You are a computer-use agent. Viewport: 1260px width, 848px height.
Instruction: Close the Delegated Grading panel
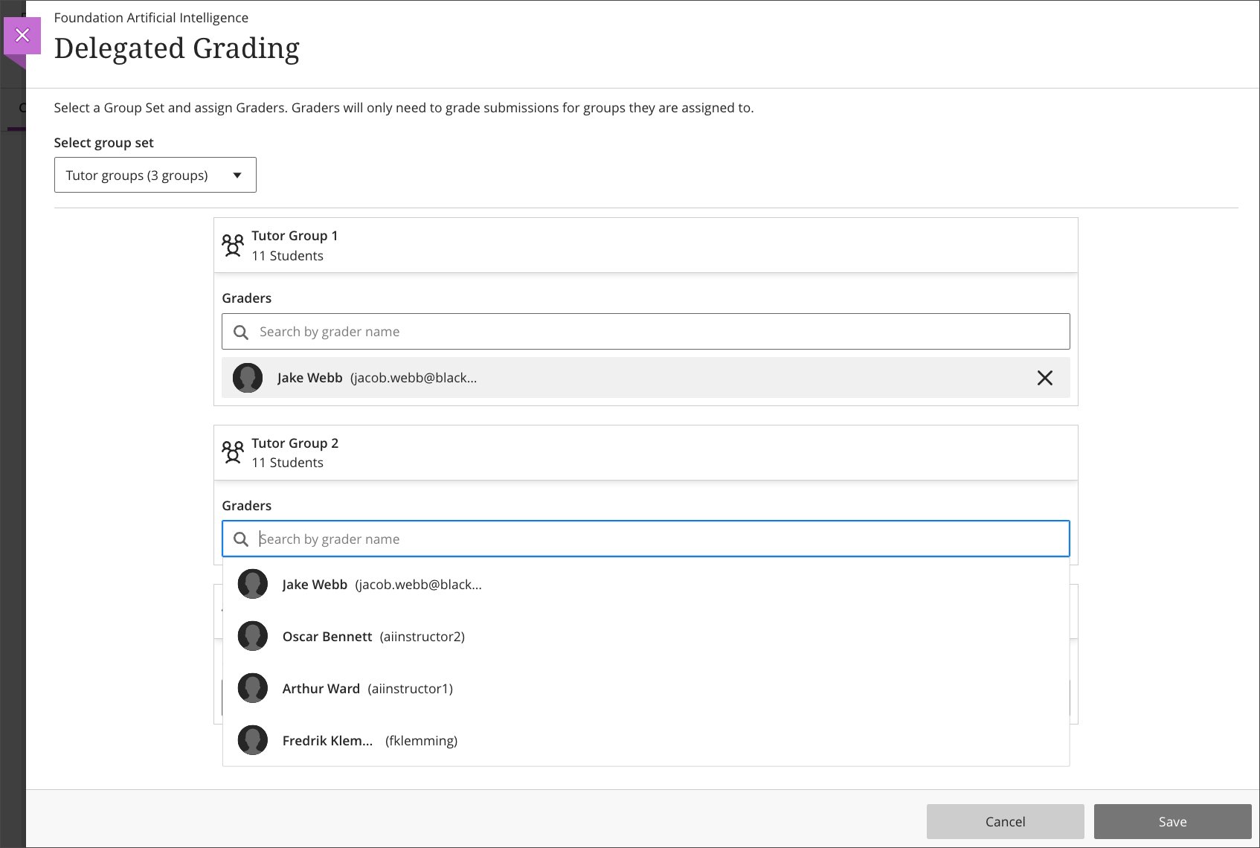(22, 35)
